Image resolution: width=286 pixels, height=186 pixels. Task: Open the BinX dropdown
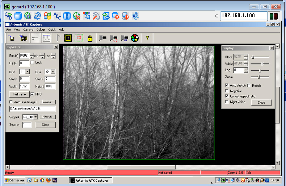coord(28,72)
